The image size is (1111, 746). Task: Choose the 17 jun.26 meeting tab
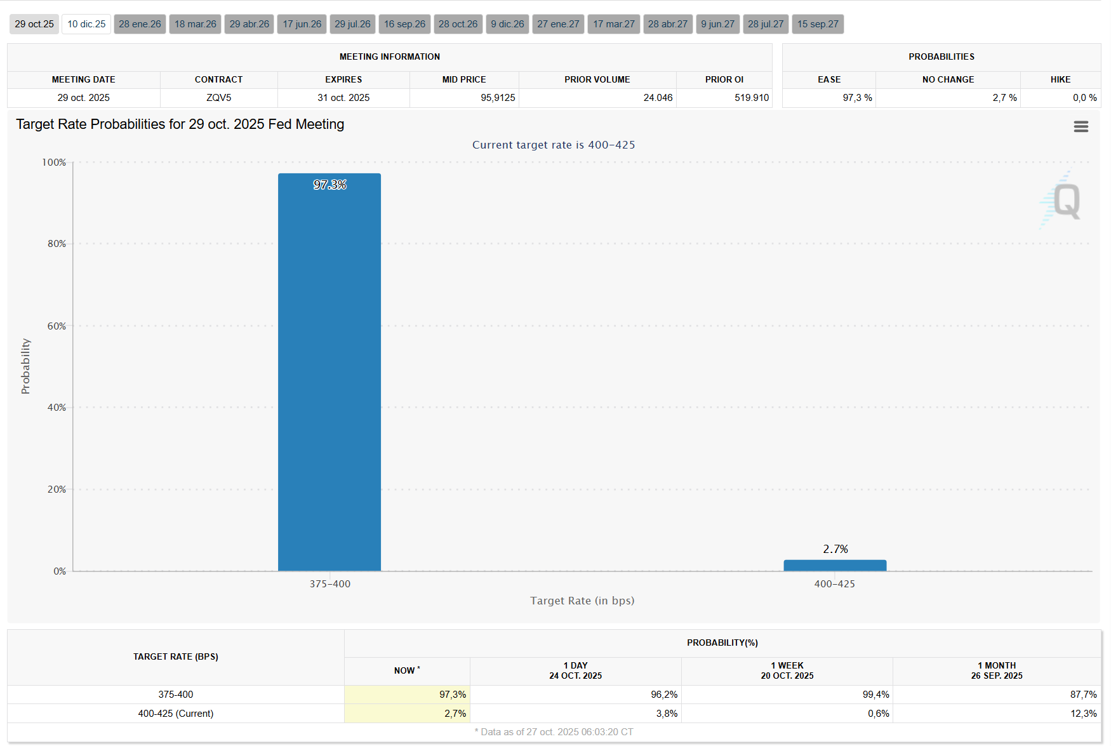[302, 24]
